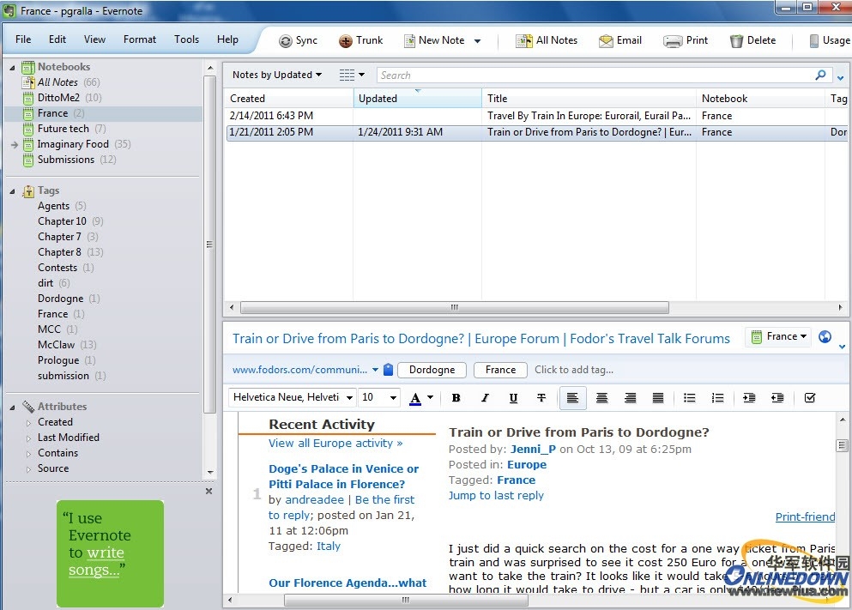Open the www.fodors.com source link
The width and height of the screenshot is (852, 610).
tap(300, 370)
